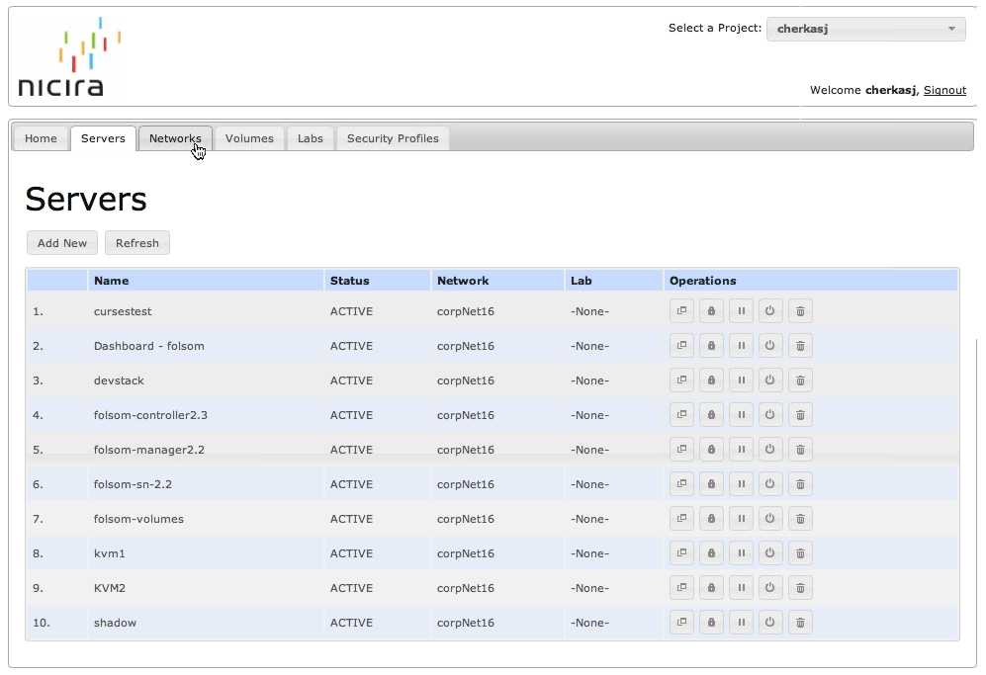Pause the folsom-controller2.3 server
Image resolution: width=986 pixels, height=675 pixels.
coord(742,415)
